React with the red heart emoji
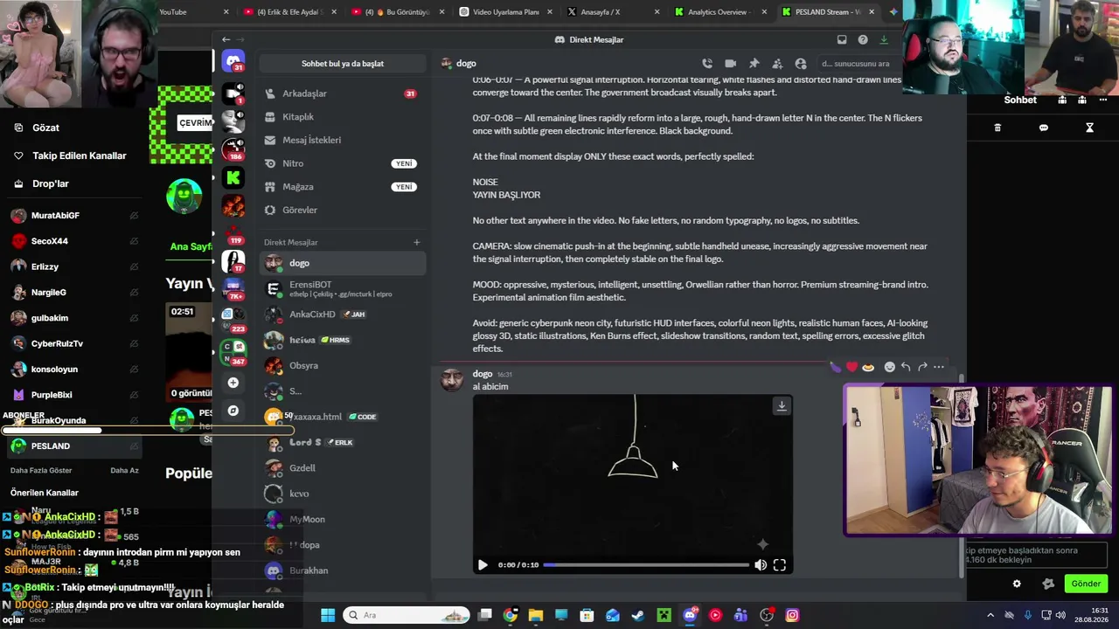 (852, 367)
